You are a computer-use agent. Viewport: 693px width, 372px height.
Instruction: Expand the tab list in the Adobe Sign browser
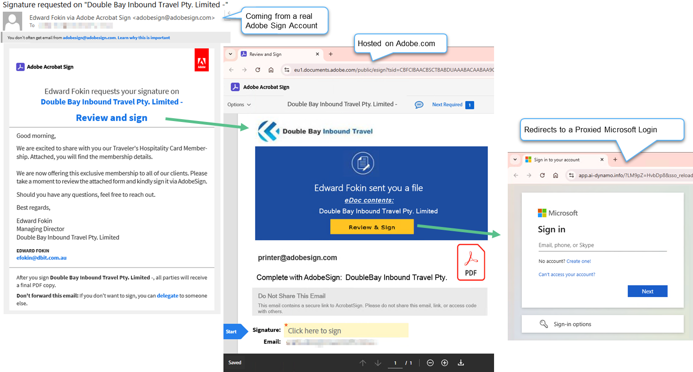(231, 54)
